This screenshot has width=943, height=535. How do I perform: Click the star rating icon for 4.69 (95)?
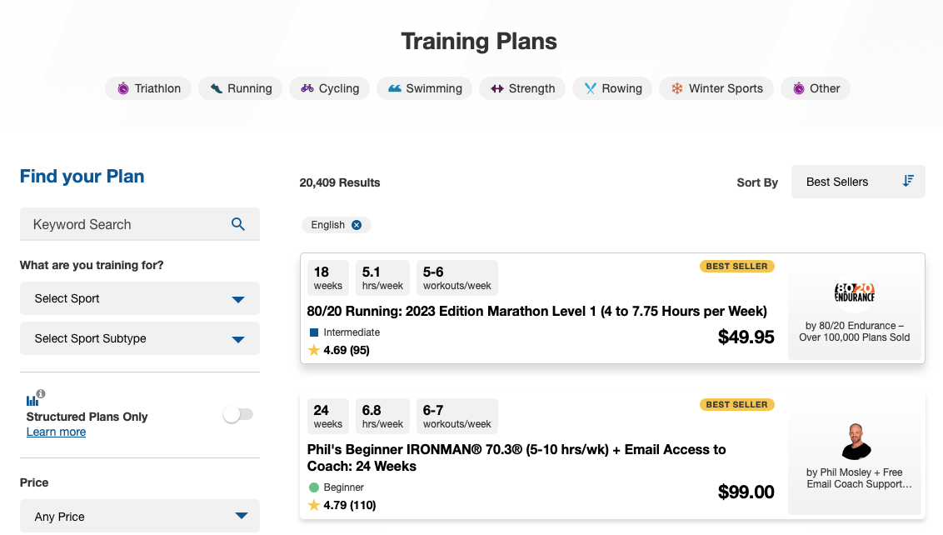[x=314, y=350]
